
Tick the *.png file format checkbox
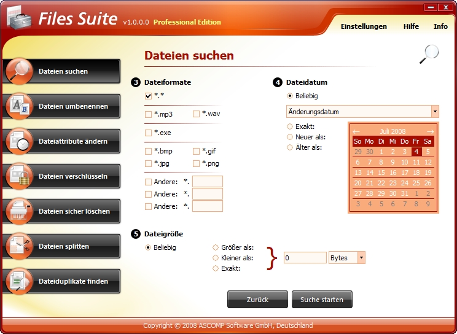click(x=196, y=163)
